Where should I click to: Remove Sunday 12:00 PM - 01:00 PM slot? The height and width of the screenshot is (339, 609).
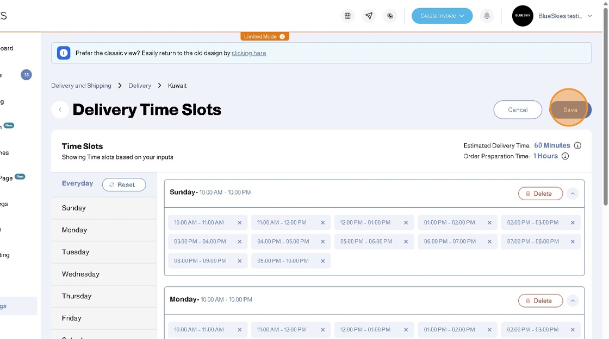pyautogui.click(x=406, y=223)
